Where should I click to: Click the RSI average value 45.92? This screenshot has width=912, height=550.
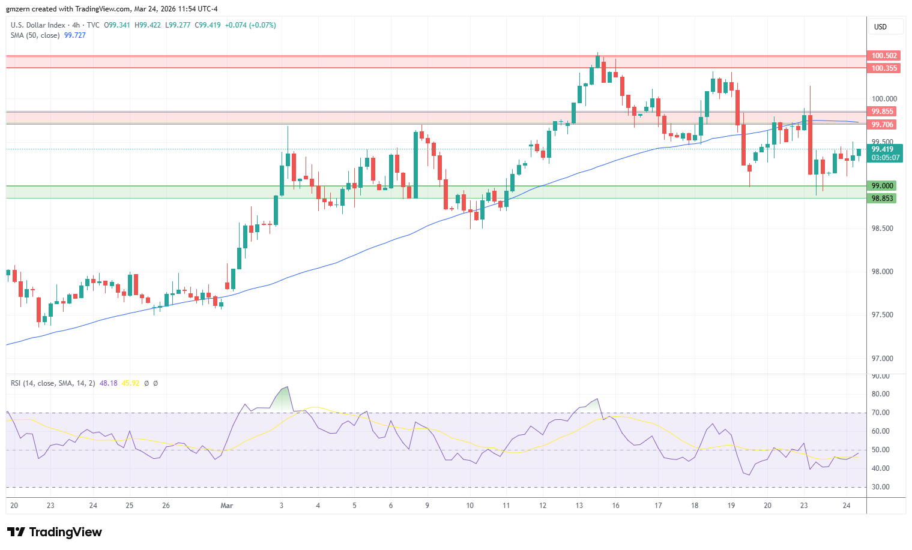(x=130, y=383)
